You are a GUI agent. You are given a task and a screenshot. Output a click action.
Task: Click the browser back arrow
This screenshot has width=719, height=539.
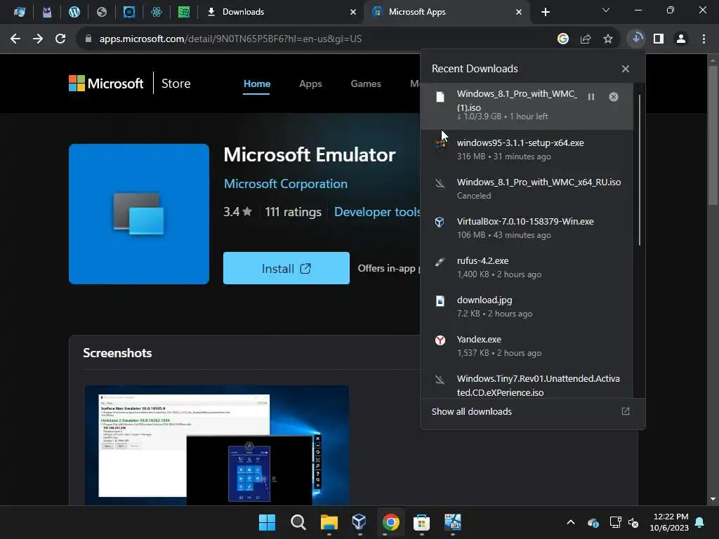pos(15,39)
